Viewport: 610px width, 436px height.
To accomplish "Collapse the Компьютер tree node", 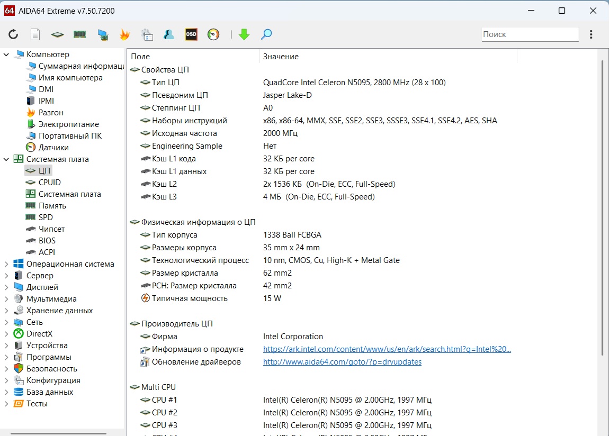I will [x=6, y=54].
